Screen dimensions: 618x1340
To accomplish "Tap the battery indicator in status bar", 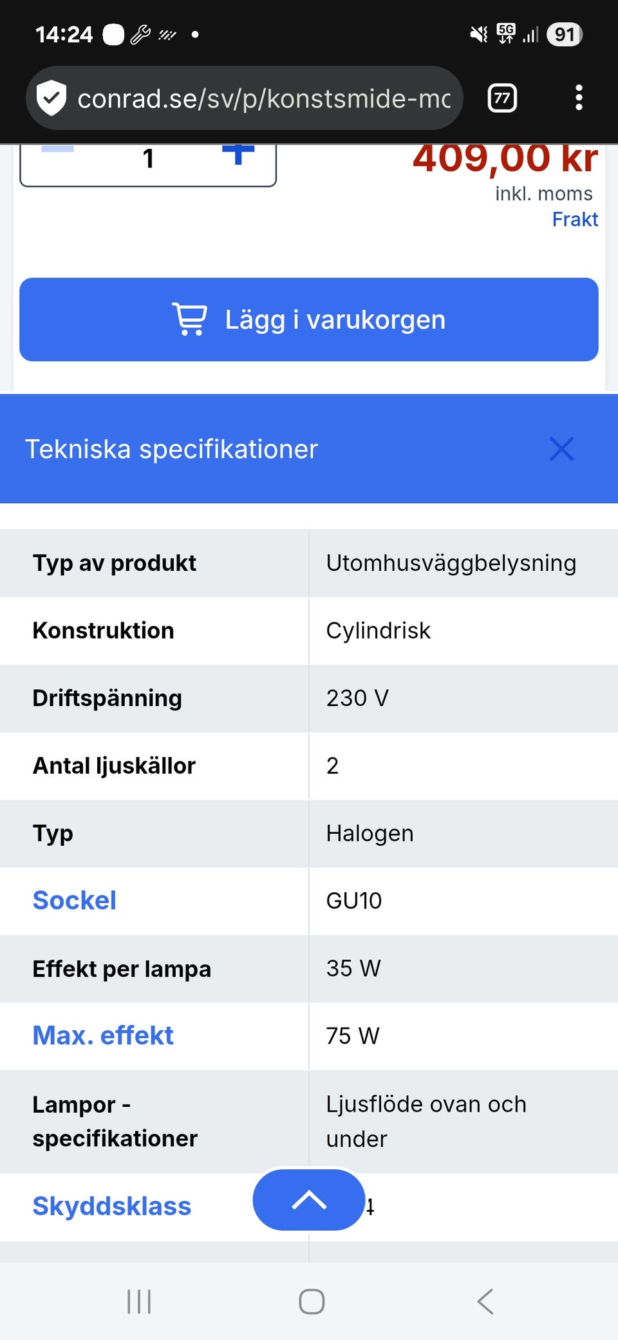I will 564,34.
